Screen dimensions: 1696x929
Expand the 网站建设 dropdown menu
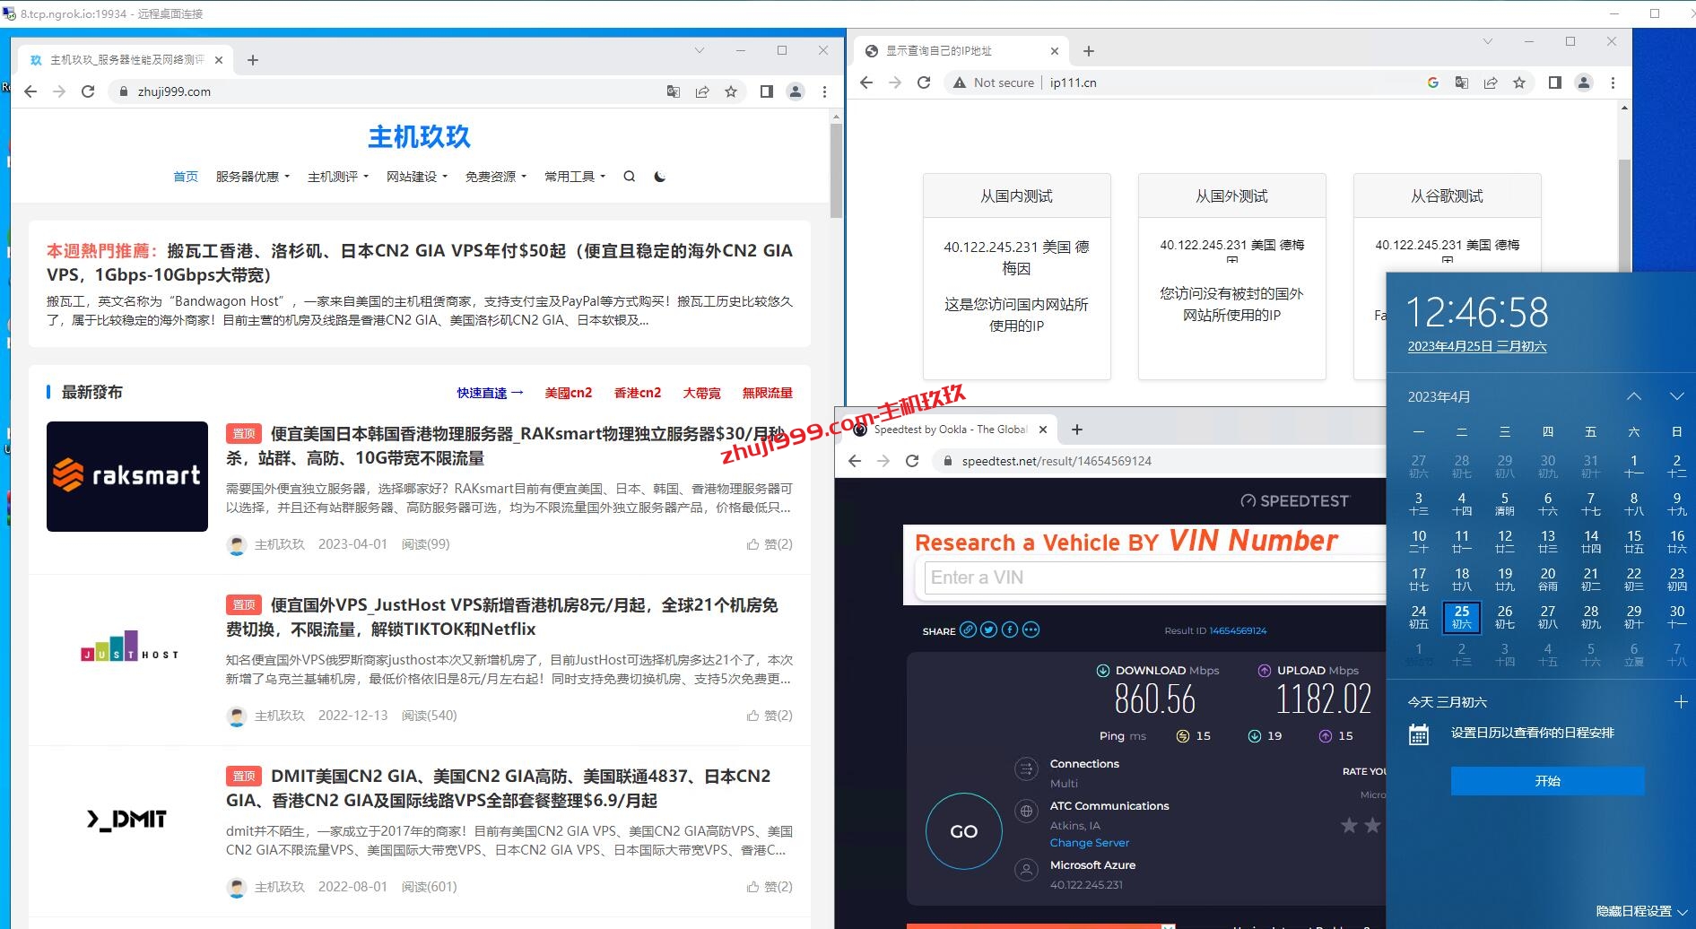[416, 177]
